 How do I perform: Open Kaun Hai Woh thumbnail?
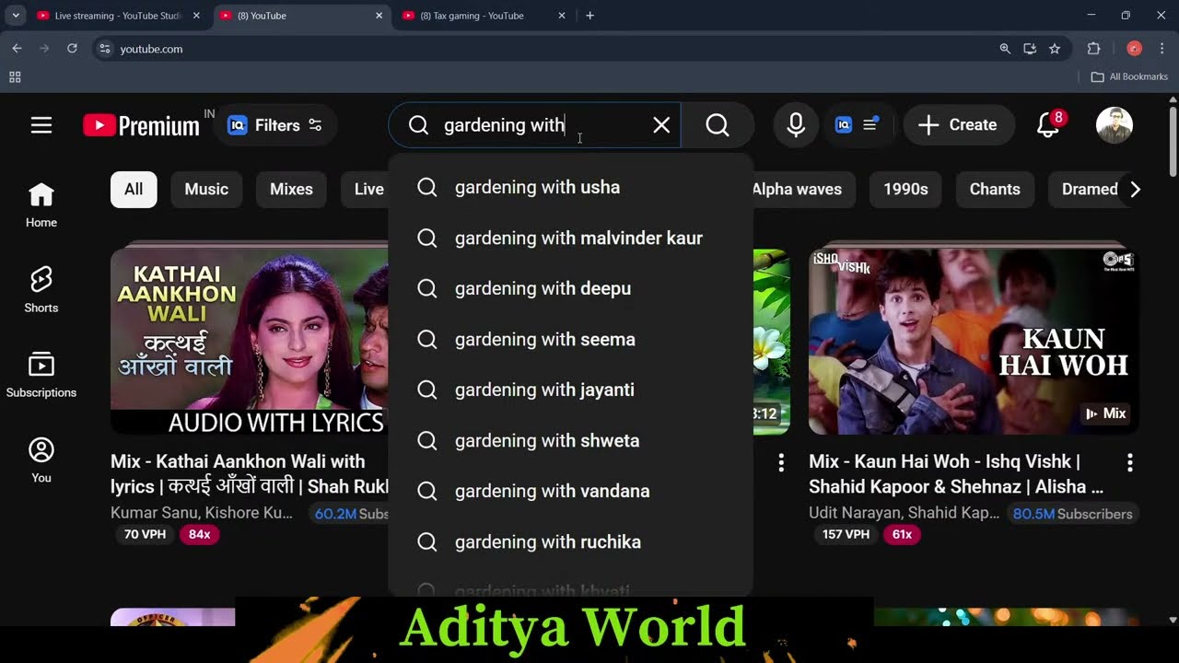pos(974,340)
